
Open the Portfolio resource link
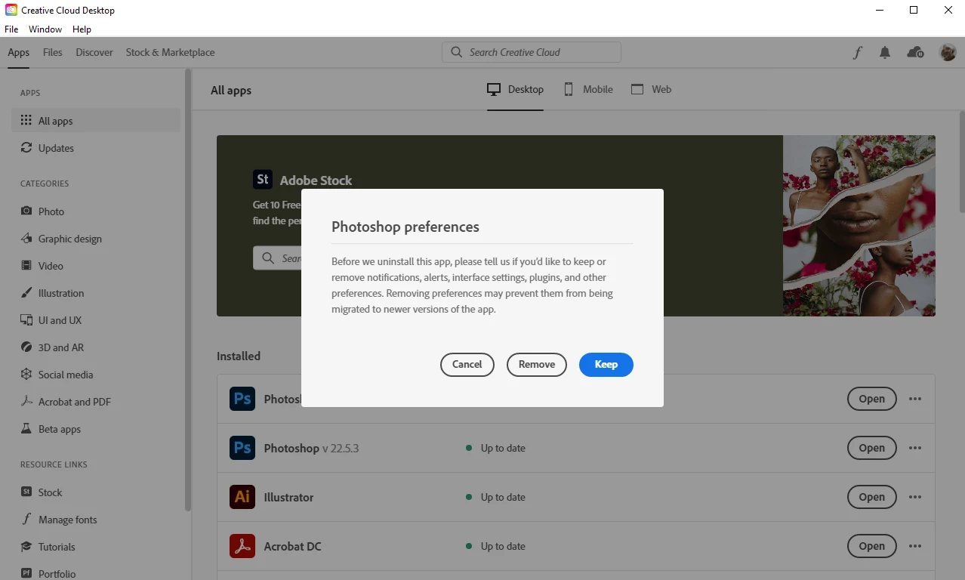[x=96, y=573]
